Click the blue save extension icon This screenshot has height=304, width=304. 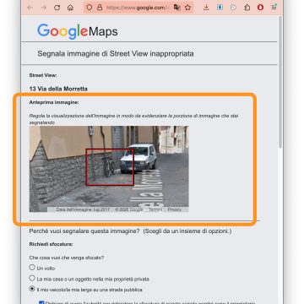(x=220, y=8)
